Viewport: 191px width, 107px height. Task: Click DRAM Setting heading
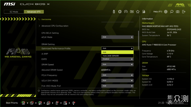click(x=48, y=44)
